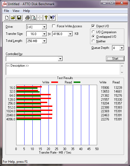The height and width of the screenshot is (166, 130).
Task: Open the Total Length dropdown
Action: point(44,41)
